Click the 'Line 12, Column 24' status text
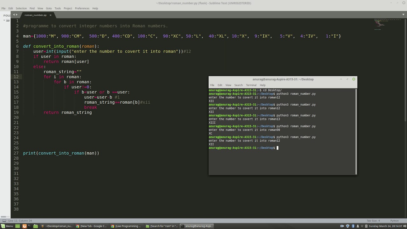 coord(20,221)
